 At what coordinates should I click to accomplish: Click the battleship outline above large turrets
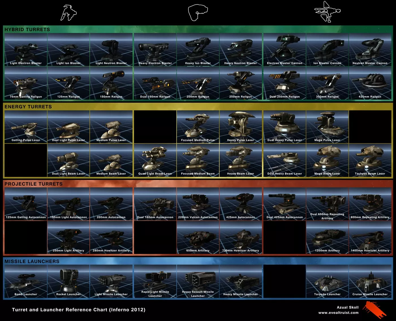coord(327,12)
